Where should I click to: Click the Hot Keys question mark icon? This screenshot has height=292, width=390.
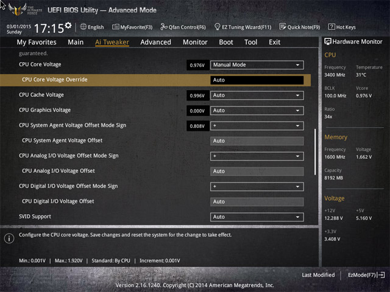coord(331,27)
